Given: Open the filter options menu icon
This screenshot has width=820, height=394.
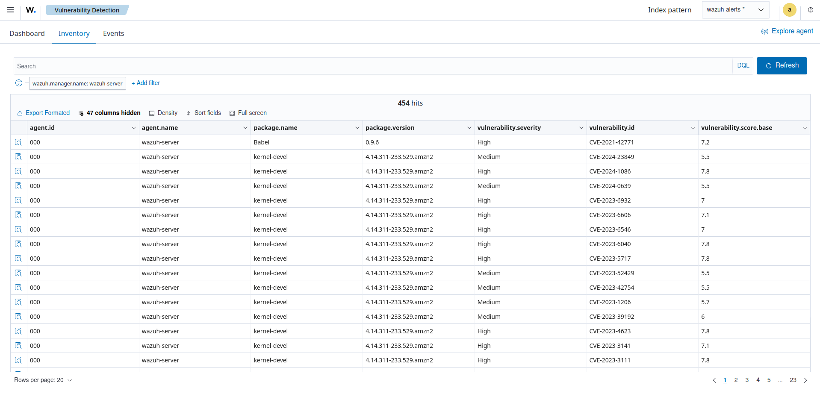Looking at the screenshot, I should 19,83.
